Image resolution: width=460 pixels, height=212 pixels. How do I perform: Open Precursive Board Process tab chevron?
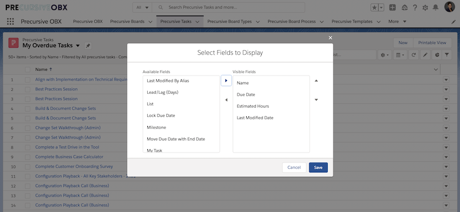(321, 22)
